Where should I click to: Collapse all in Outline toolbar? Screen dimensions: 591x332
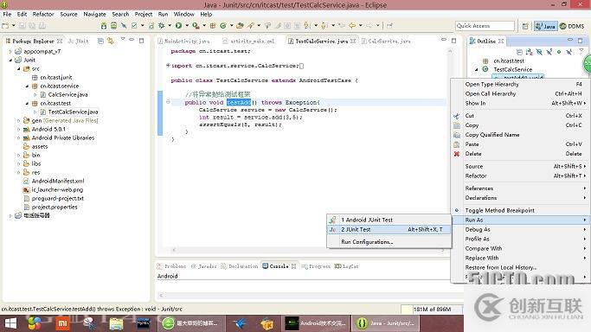[519, 52]
